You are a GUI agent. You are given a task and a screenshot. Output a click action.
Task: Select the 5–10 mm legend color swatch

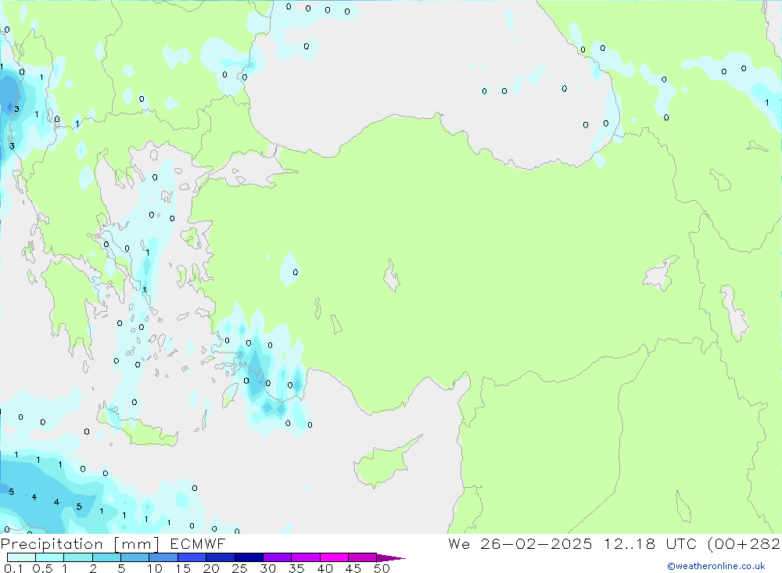tap(135, 557)
